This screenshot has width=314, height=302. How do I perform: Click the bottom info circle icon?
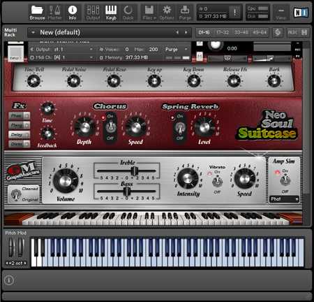pos(9,280)
